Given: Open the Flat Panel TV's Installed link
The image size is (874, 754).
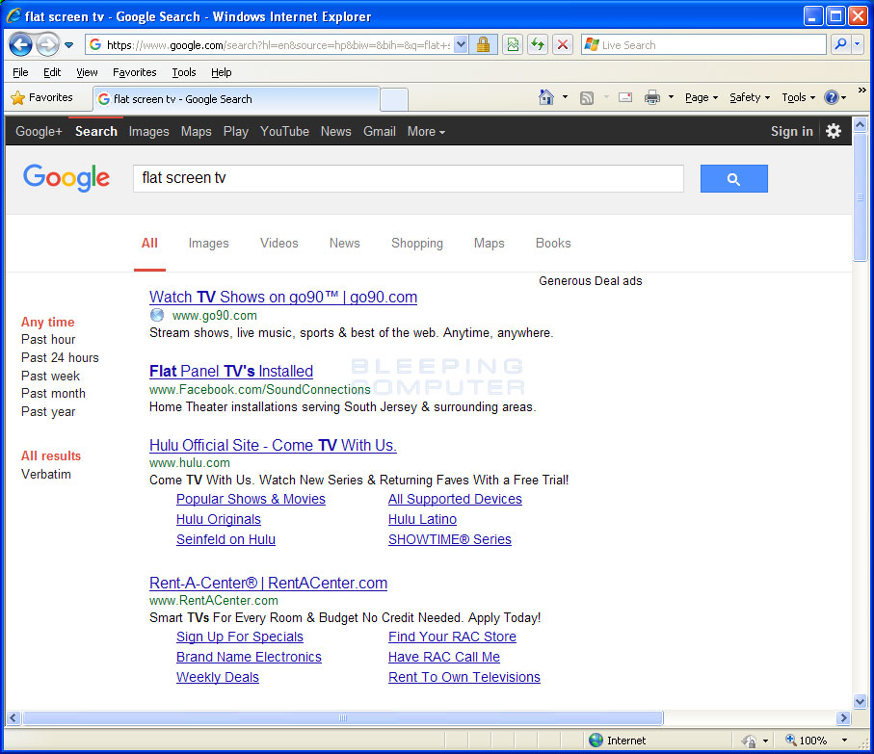Looking at the screenshot, I should [x=231, y=372].
